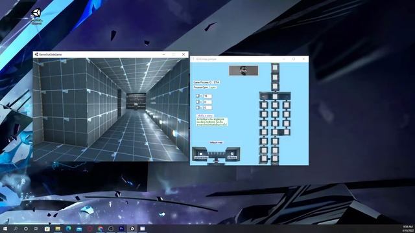
Task: Click the teleport map label
Action: pyautogui.click(x=216, y=142)
